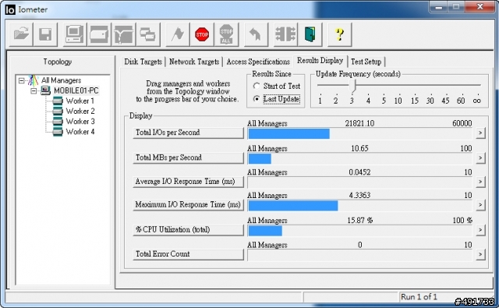The image size is (499, 308).
Task: Open options arrow for Average I/O Response Time
Action: [x=480, y=182]
